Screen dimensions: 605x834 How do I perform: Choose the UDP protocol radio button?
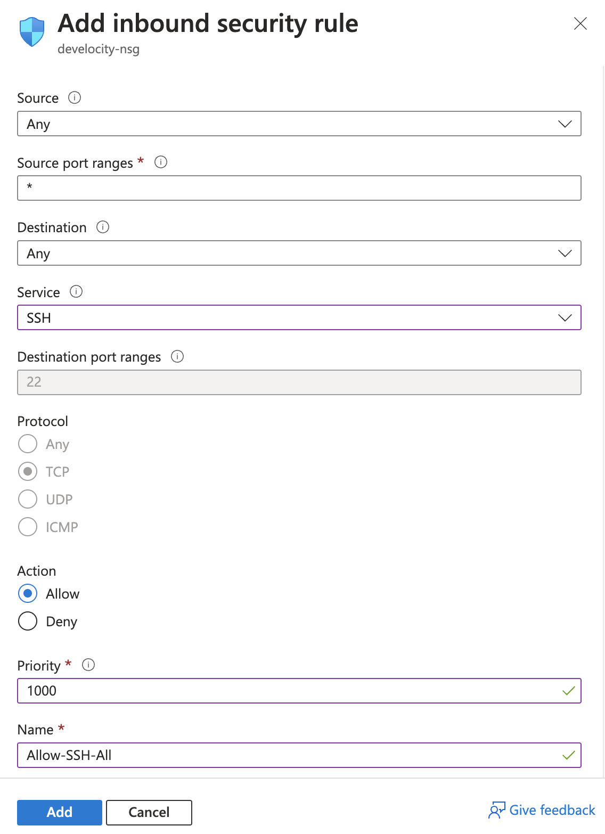(x=28, y=499)
